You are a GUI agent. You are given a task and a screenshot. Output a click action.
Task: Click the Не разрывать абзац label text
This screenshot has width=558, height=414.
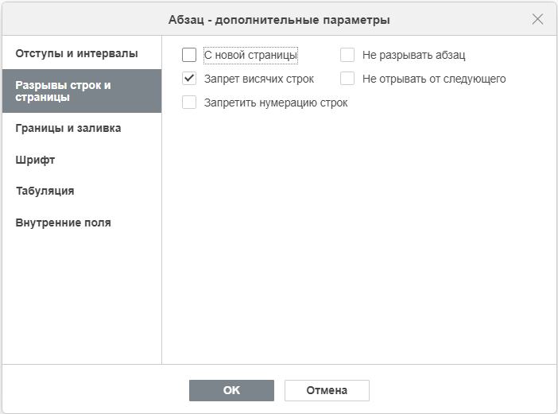(414, 55)
